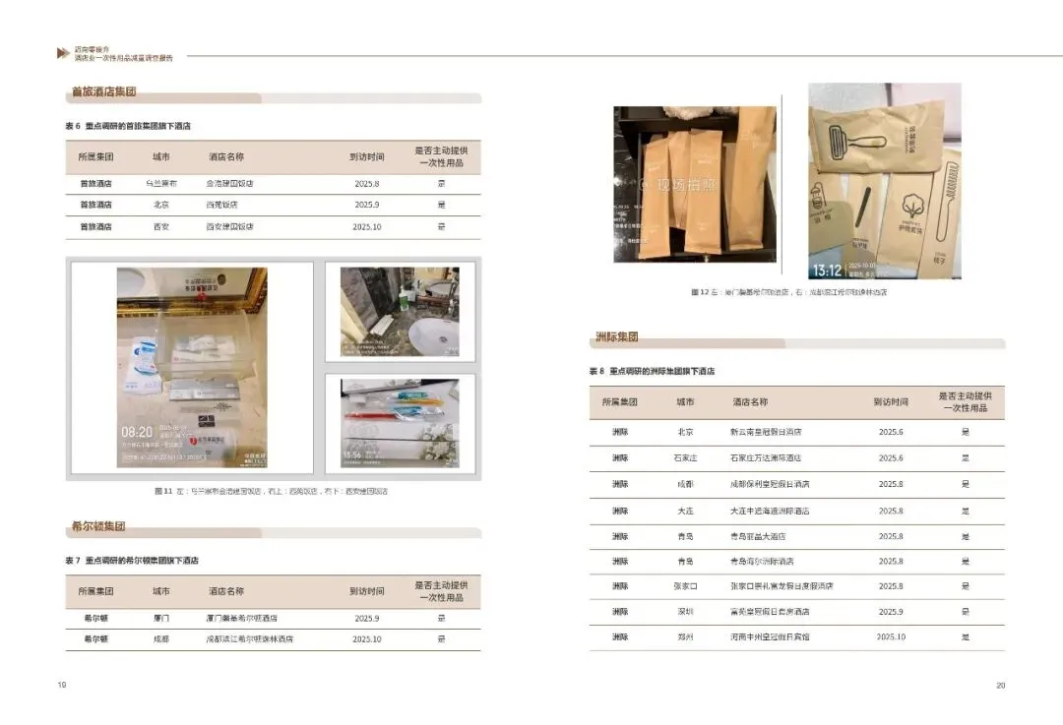The image size is (1063, 725).
Task: Click the 所属集团 column header in table 8
Action: point(620,401)
